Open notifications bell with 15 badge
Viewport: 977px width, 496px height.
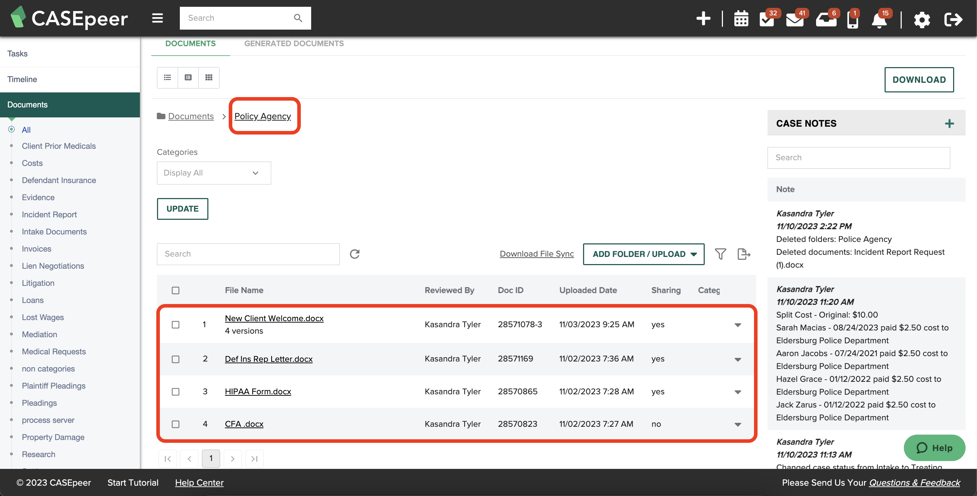(x=879, y=20)
